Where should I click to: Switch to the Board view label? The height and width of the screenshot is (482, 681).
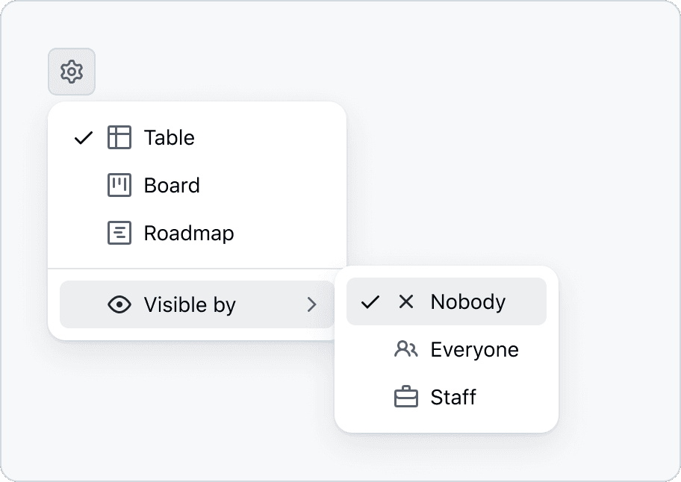(172, 185)
